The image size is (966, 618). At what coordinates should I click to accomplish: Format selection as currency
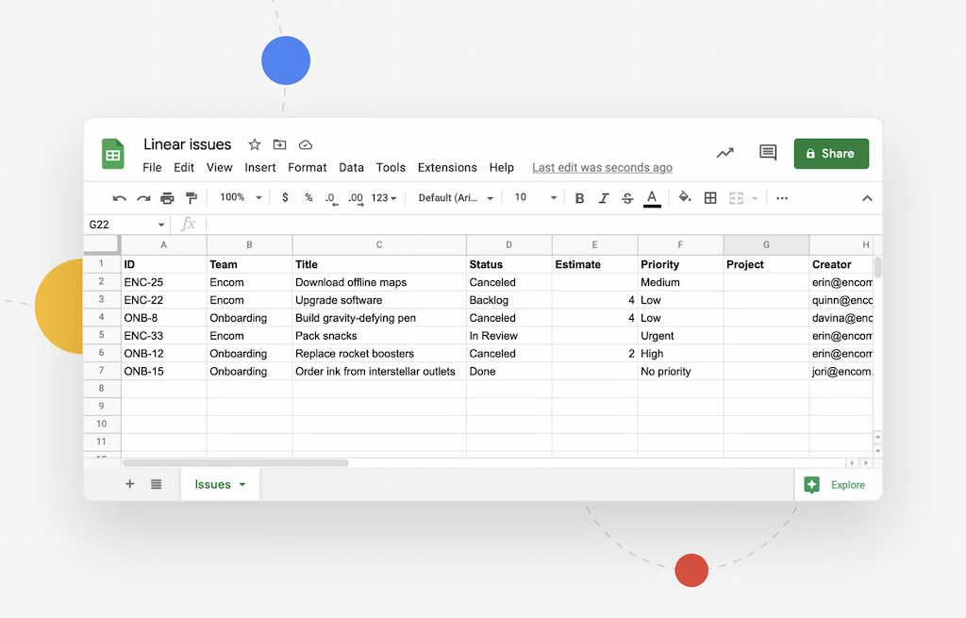(x=285, y=198)
